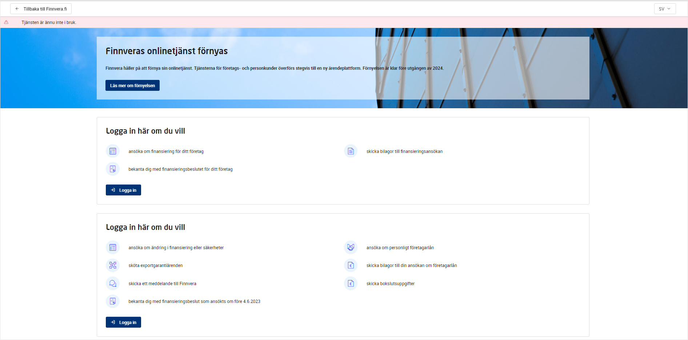Click the decision icon beside 'bekanta dig med finansieringsbeslutet'
Screen dimensions: 688x340
tap(113, 169)
